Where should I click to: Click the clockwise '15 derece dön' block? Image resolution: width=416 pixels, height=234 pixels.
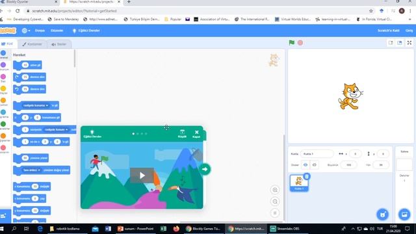[x=29, y=77]
